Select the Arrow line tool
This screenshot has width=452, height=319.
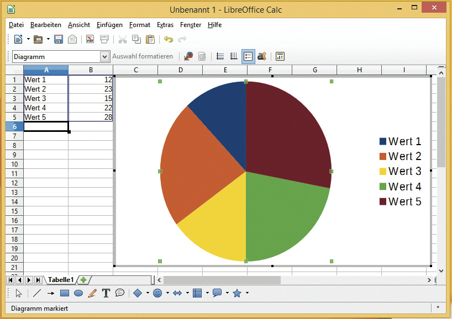coord(51,293)
